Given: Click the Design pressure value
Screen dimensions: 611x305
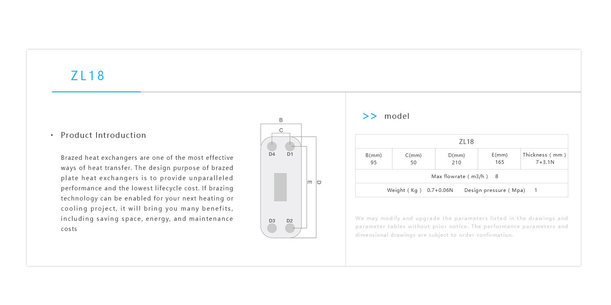Looking at the screenshot, I should [536, 190].
